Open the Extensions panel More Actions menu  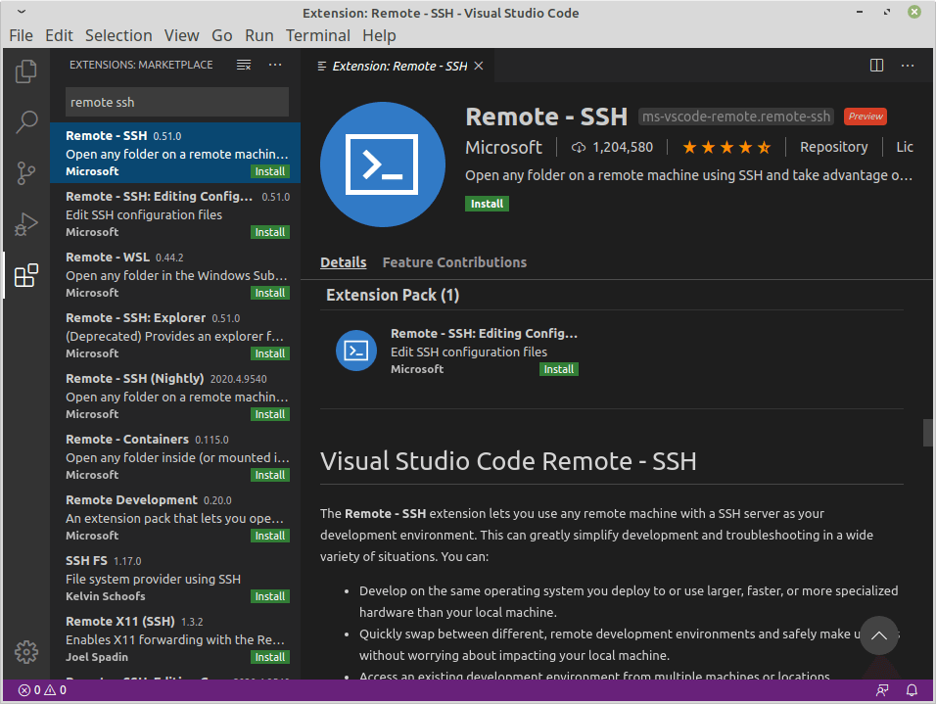pyautogui.click(x=274, y=65)
